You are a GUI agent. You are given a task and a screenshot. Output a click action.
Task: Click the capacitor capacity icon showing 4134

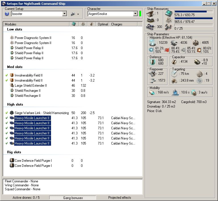tap(174, 62)
